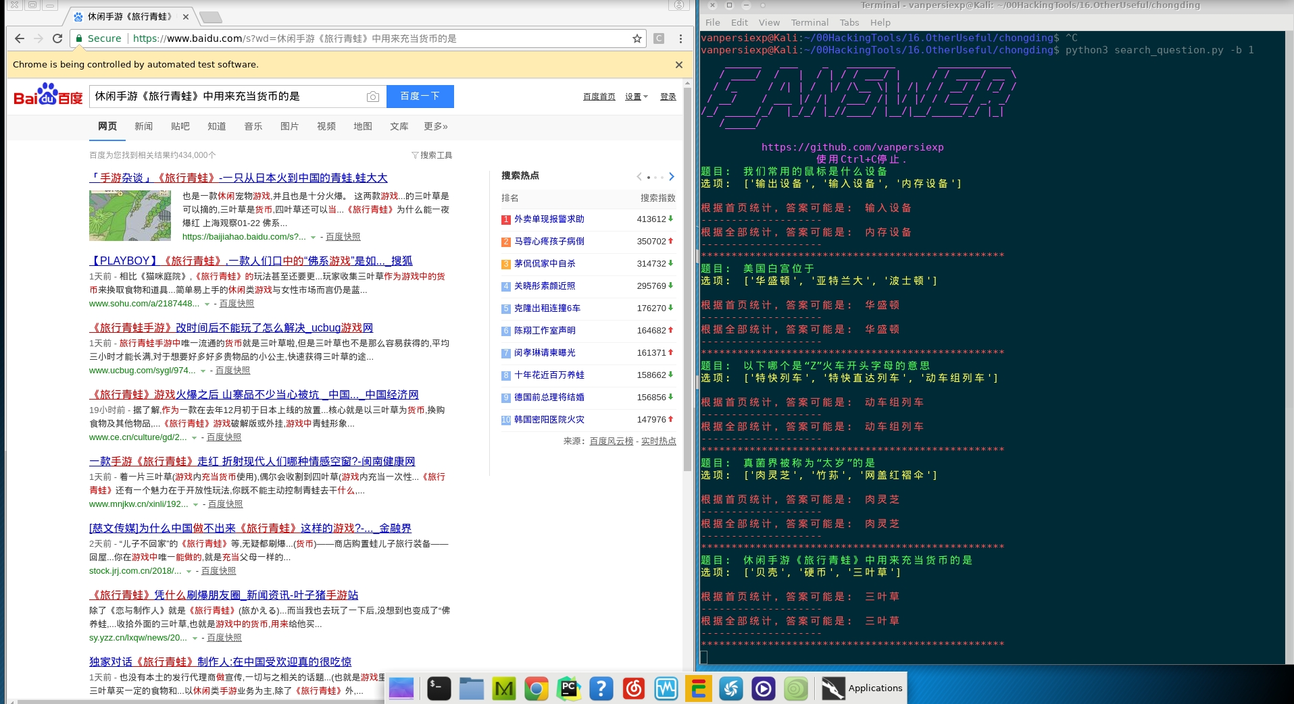Open the Terminal window Tabs menu
The height and width of the screenshot is (704, 1294).
click(x=849, y=22)
